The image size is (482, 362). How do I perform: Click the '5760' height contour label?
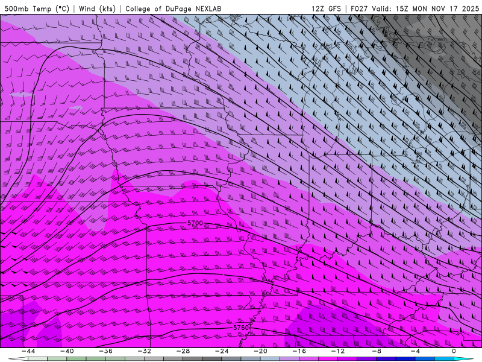click(x=240, y=328)
